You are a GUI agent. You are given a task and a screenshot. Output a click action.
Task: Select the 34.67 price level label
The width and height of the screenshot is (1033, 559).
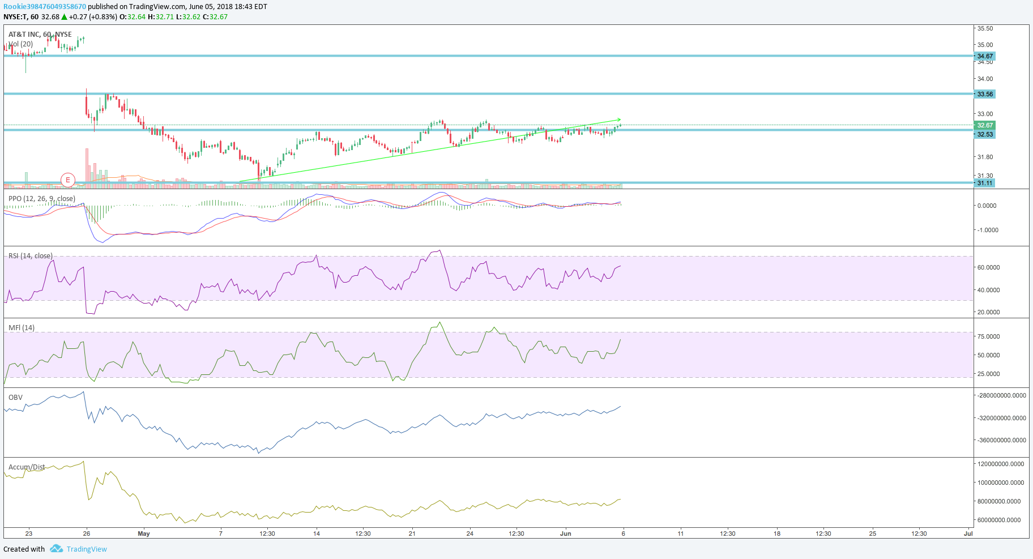[x=985, y=56]
